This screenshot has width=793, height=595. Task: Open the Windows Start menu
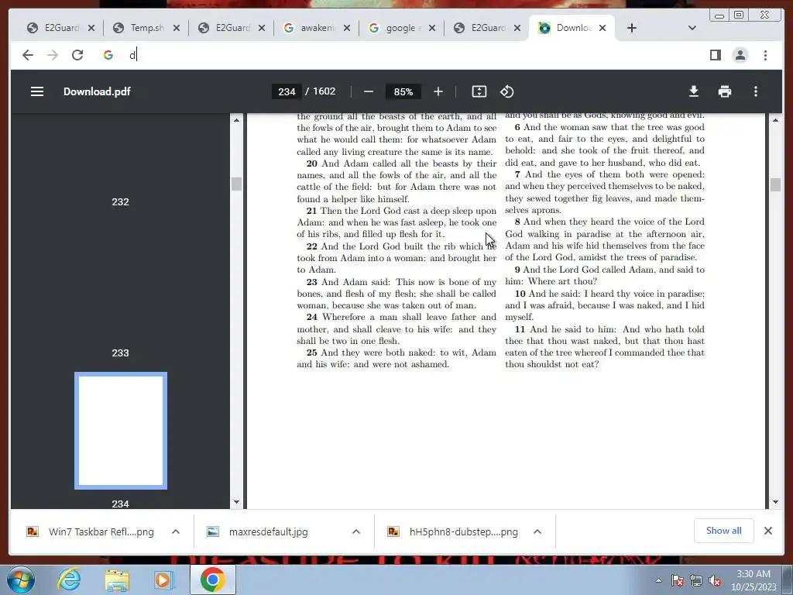[20, 580]
